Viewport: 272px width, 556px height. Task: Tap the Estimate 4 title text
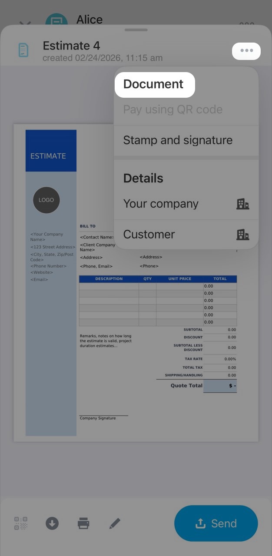click(x=71, y=46)
